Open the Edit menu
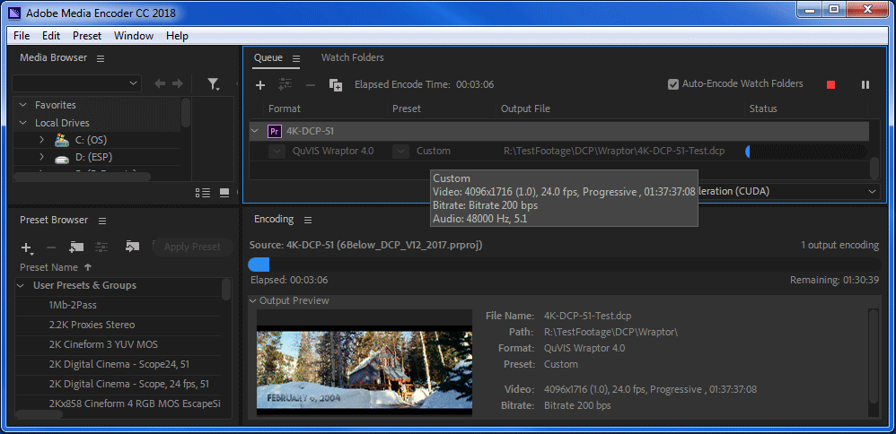Viewport: 896px width, 434px height. [51, 35]
